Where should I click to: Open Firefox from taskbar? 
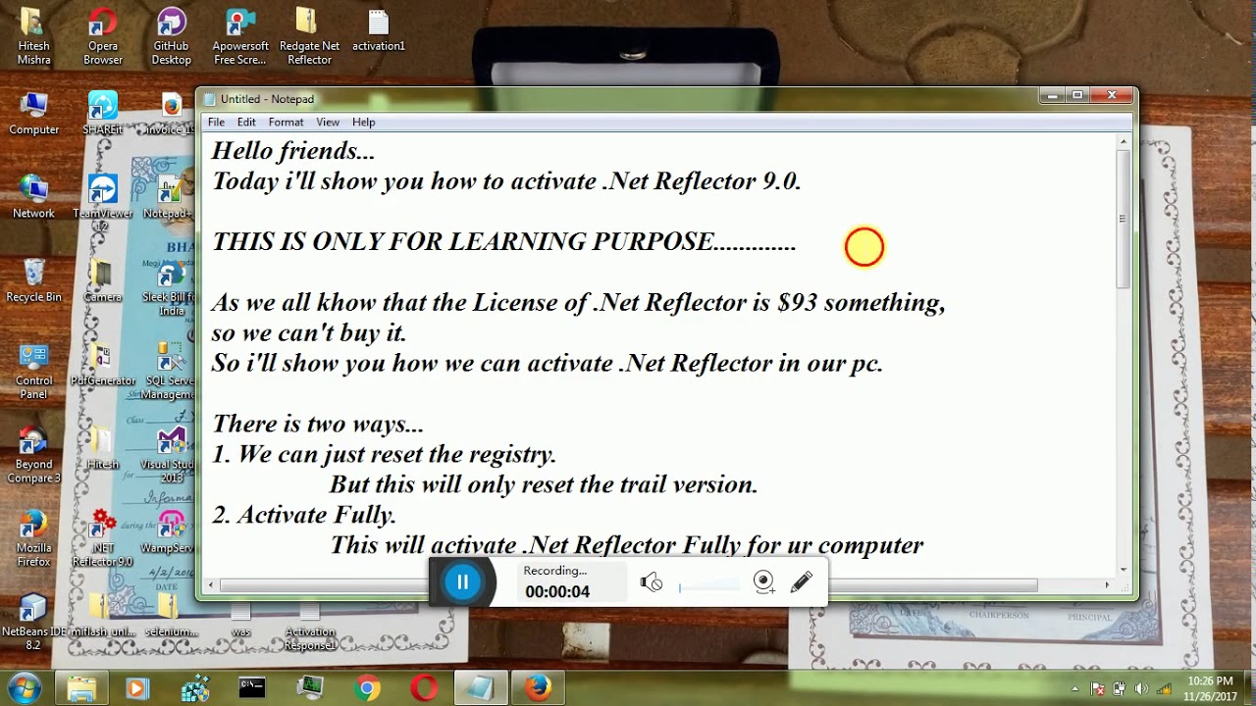click(x=537, y=688)
